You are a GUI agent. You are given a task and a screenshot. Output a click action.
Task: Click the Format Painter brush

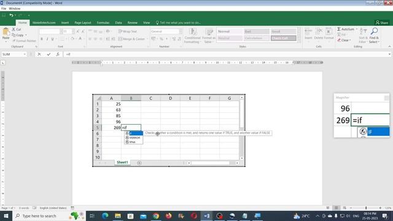coord(14,41)
